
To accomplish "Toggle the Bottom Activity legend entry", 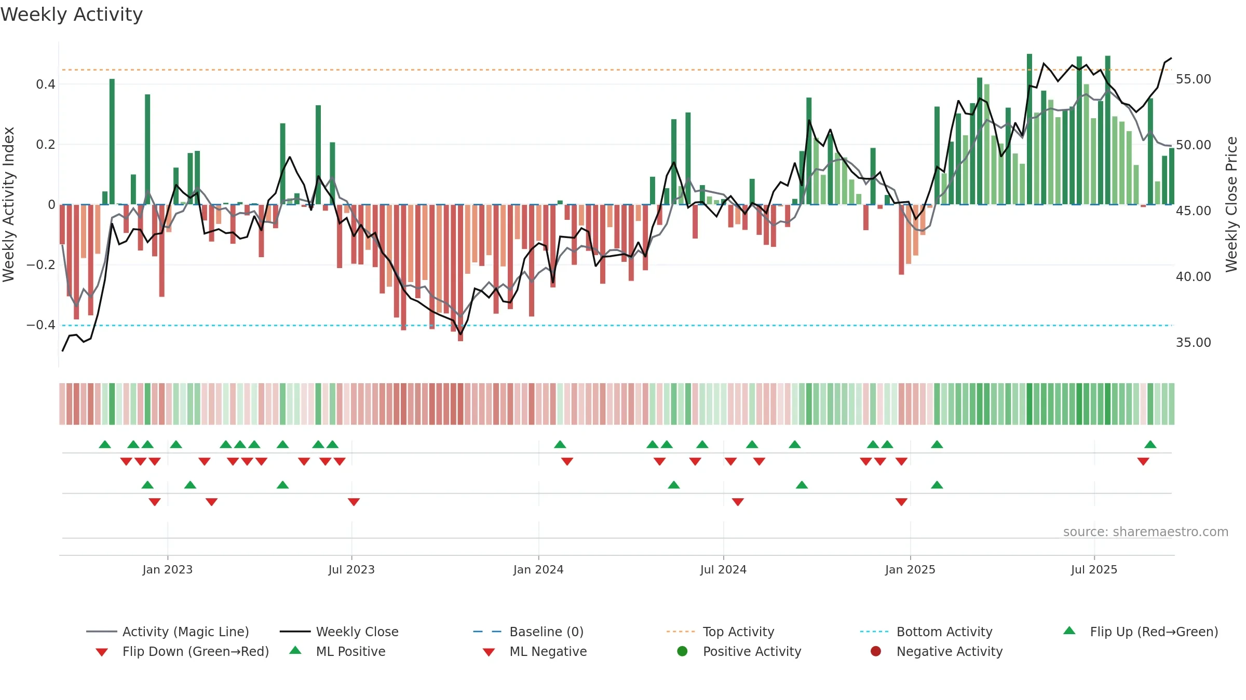I will click(x=926, y=632).
